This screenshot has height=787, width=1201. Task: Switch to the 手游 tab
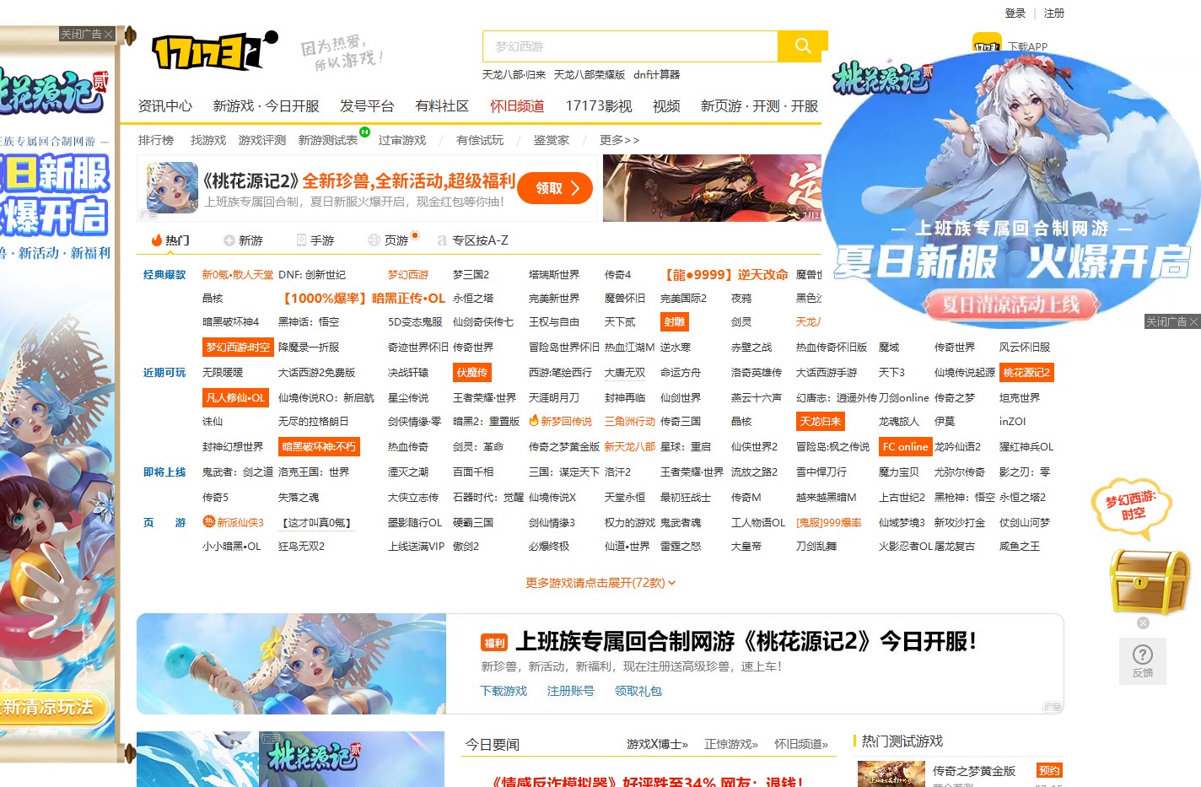315,240
